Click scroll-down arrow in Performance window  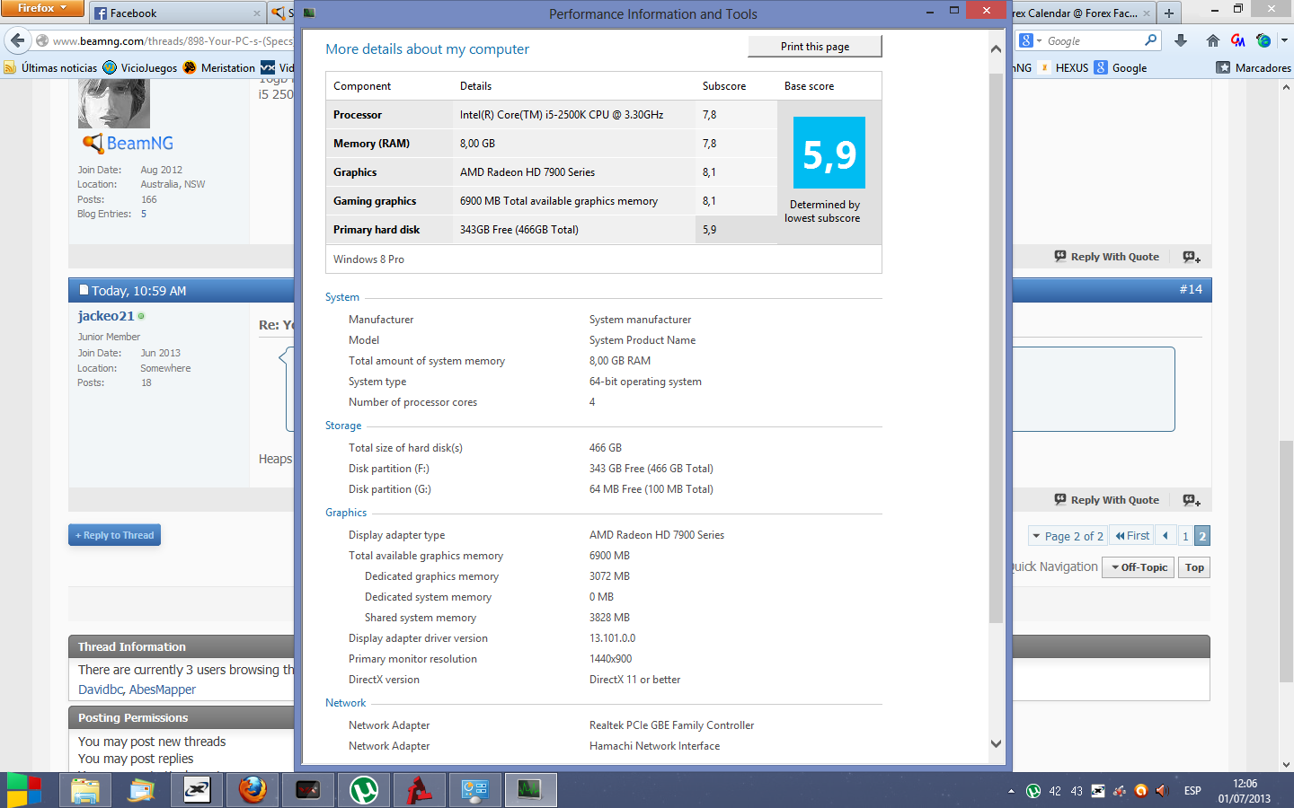pyautogui.click(x=996, y=743)
